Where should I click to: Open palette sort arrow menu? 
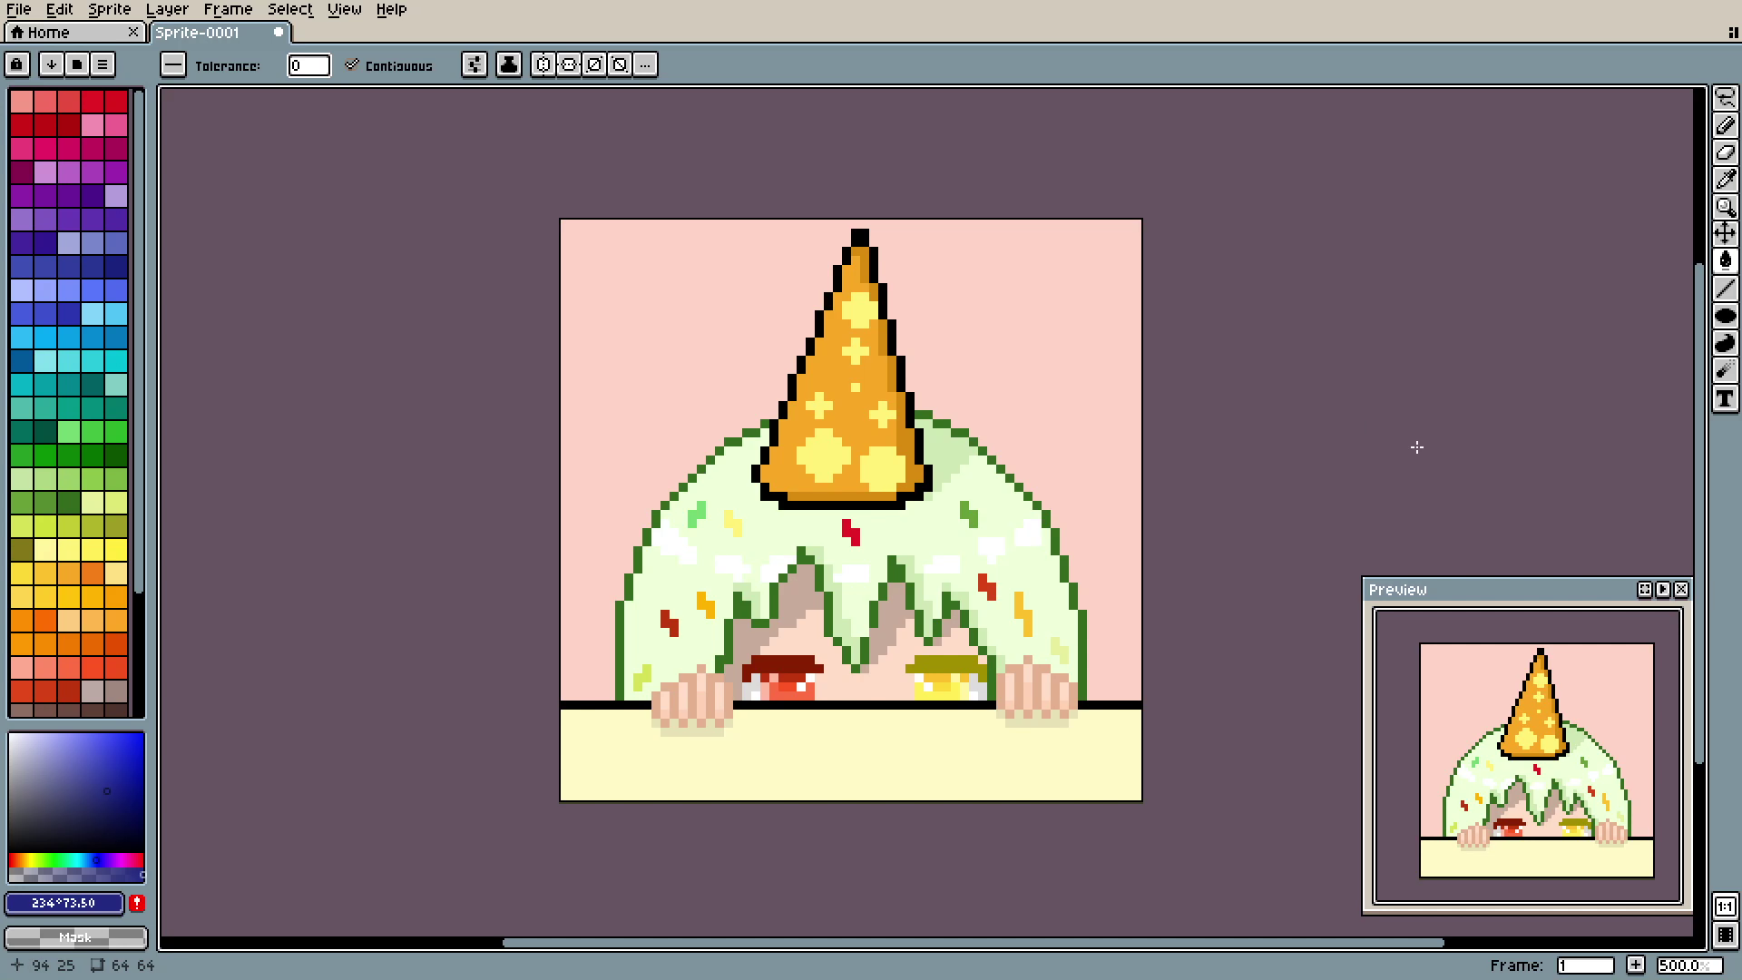tap(52, 64)
